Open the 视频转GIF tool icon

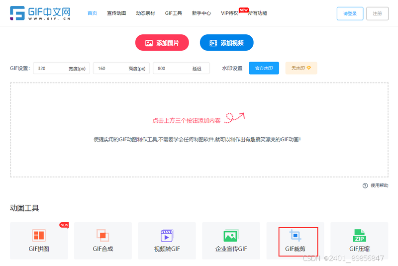pyautogui.click(x=167, y=235)
